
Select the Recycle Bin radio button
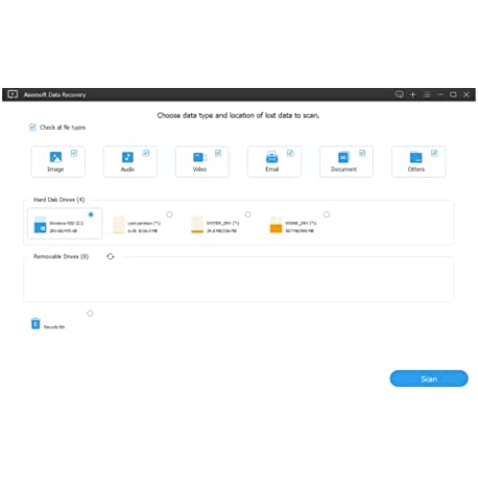pyautogui.click(x=90, y=314)
